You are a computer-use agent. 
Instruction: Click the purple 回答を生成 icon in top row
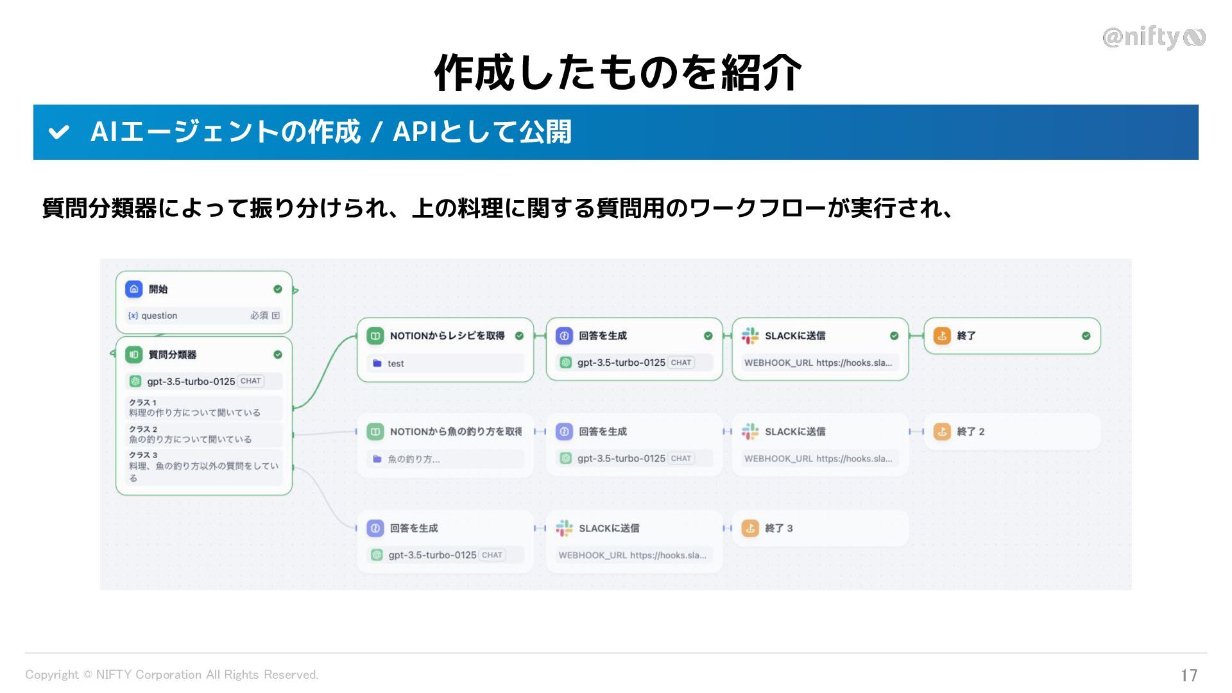point(564,336)
